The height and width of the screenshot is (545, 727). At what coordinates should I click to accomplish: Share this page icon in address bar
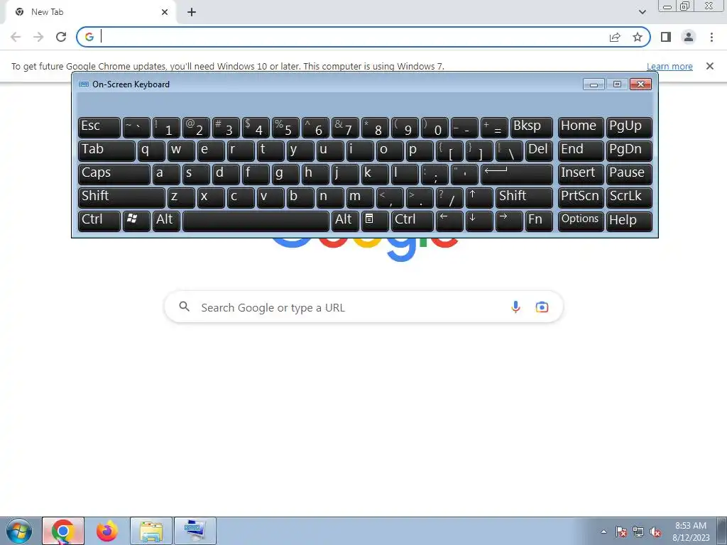[615, 37]
